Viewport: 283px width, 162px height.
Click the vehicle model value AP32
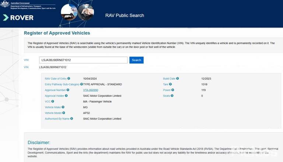point(87,113)
